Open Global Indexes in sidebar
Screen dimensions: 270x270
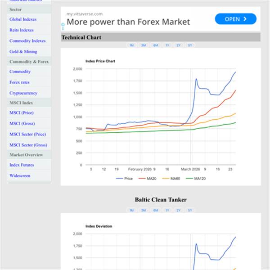(23, 19)
